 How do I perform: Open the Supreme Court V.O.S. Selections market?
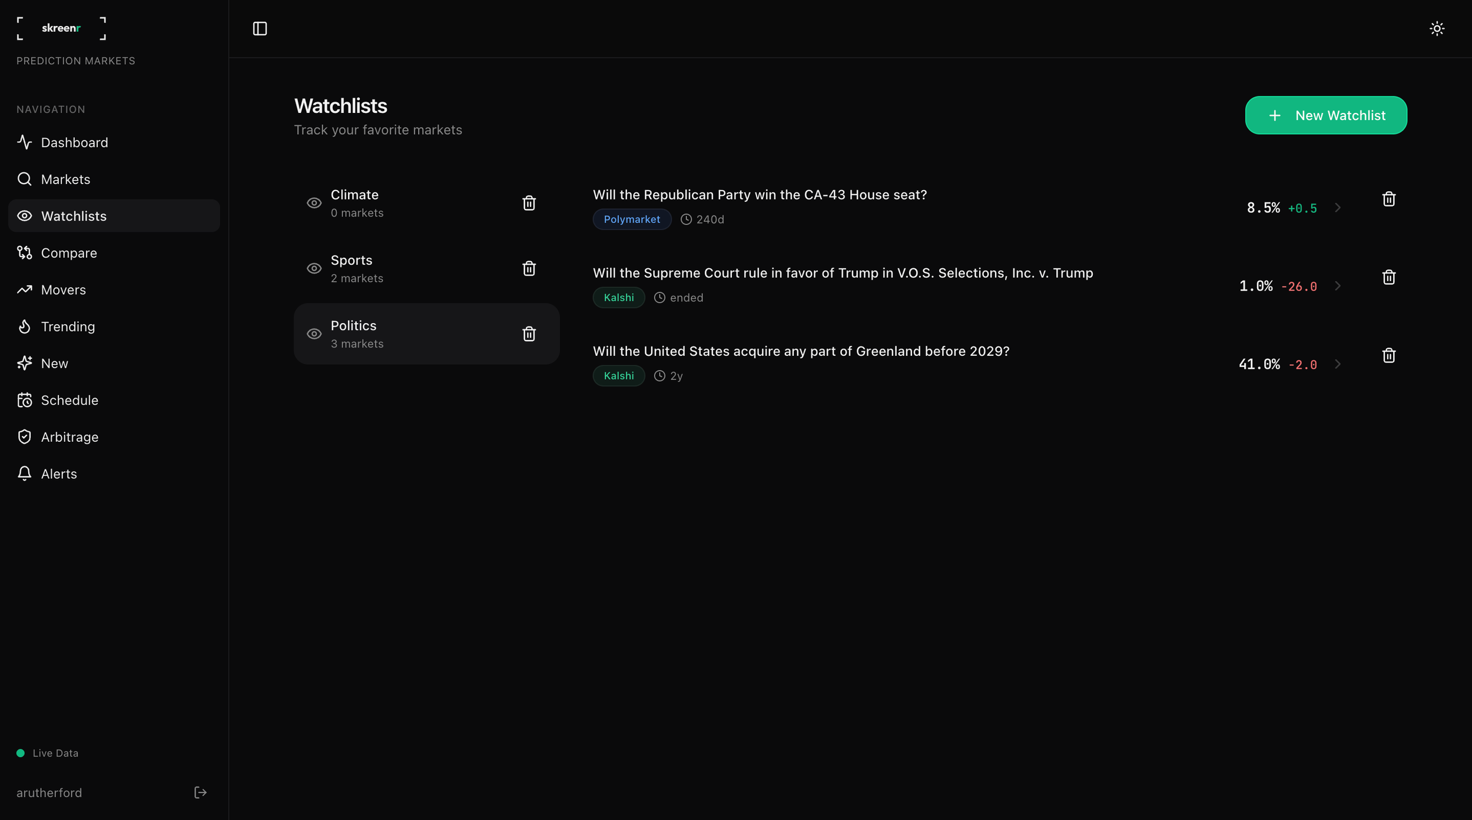(843, 273)
